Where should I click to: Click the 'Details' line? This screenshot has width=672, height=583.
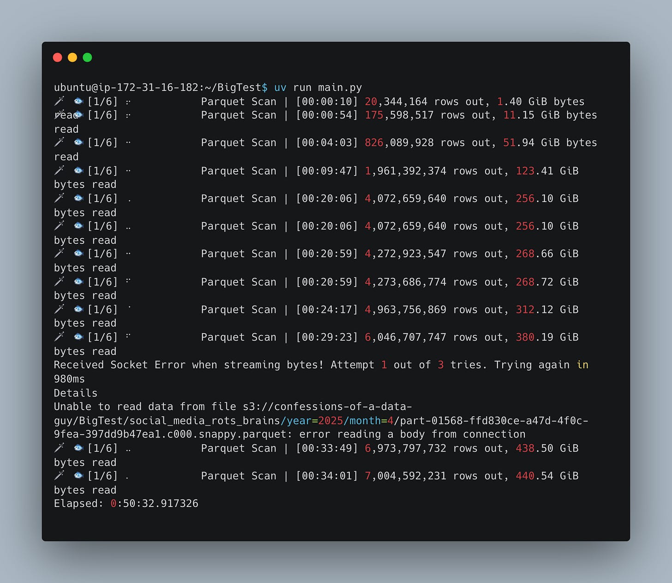(x=76, y=393)
